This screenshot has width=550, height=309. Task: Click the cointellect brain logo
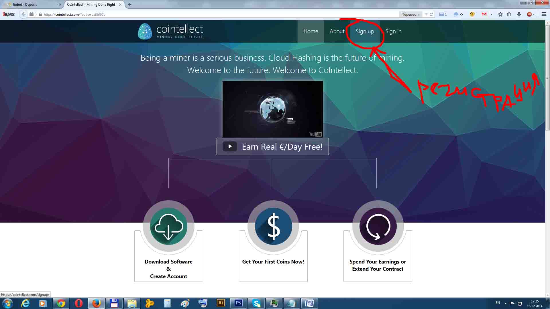(x=145, y=31)
